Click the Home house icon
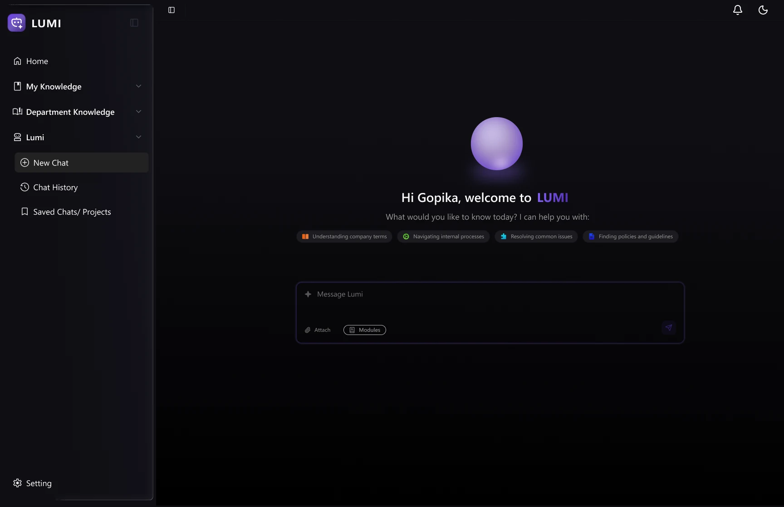 (x=17, y=61)
